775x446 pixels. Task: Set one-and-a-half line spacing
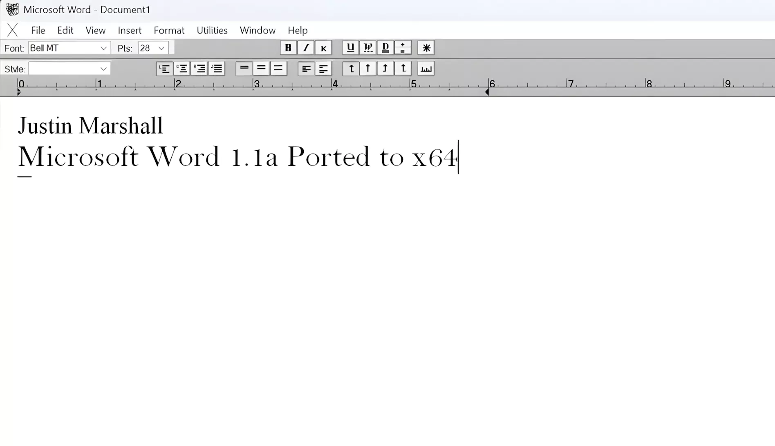pos(261,69)
